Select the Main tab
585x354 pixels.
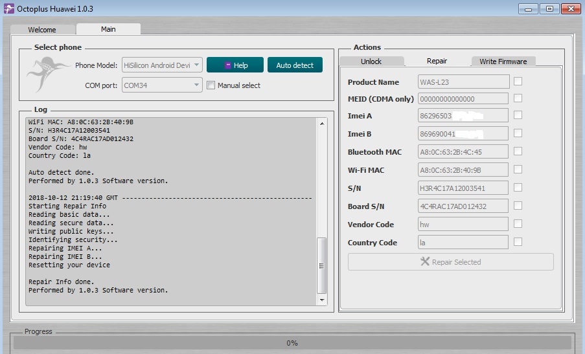[108, 29]
